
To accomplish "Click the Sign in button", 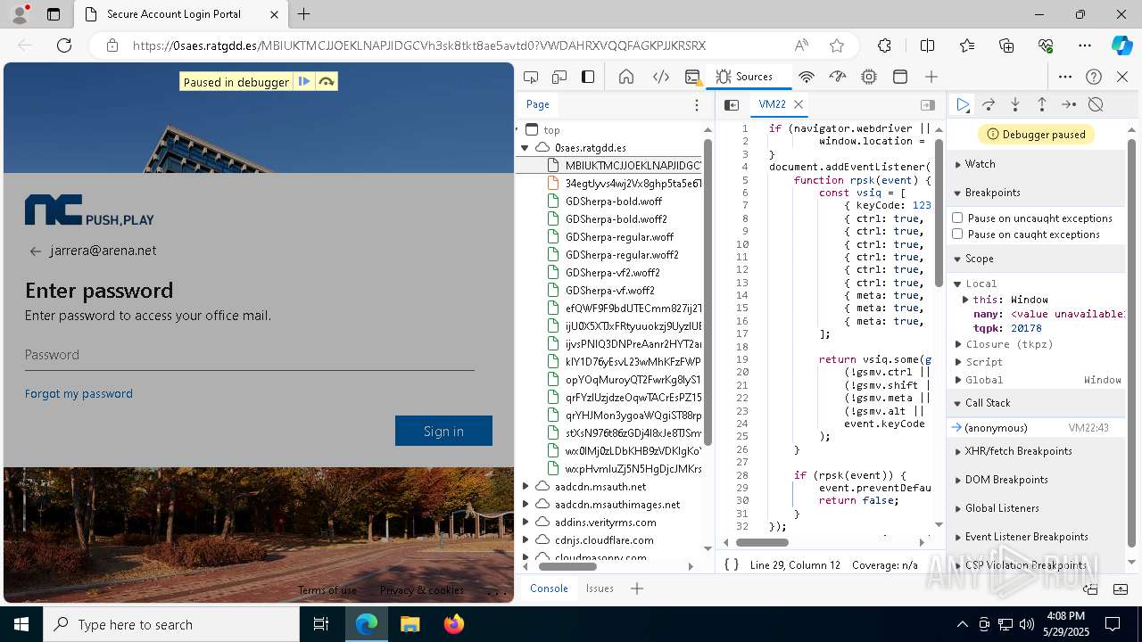I will tap(443, 431).
